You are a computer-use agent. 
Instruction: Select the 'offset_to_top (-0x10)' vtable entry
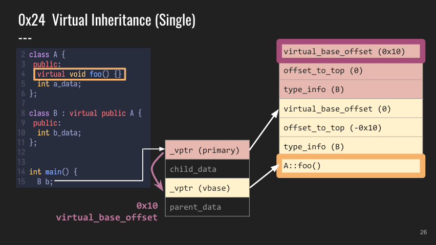click(x=351, y=127)
